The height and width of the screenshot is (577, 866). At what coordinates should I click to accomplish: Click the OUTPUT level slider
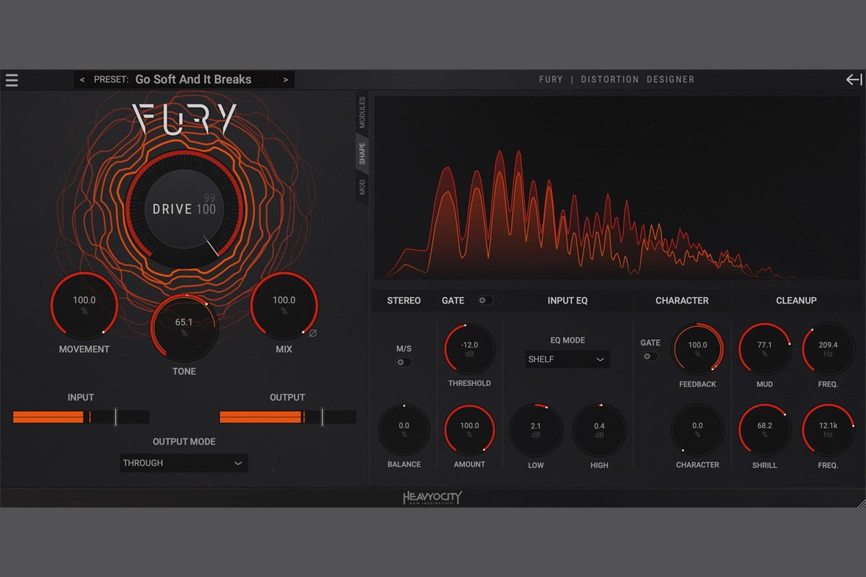point(287,417)
